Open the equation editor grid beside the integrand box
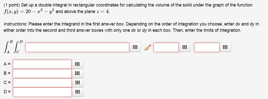 coord(135,47)
